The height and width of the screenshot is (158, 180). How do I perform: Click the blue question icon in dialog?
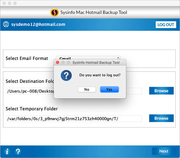tap(66, 75)
